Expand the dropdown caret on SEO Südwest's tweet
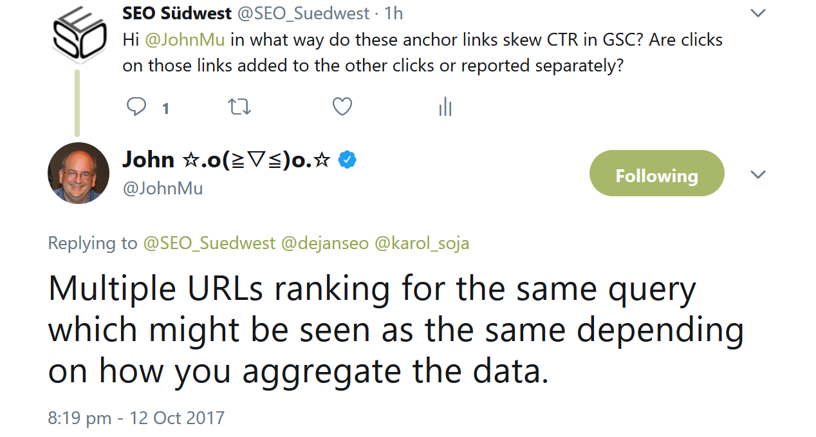Image resolution: width=816 pixels, height=437 pixels. click(x=758, y=12)
